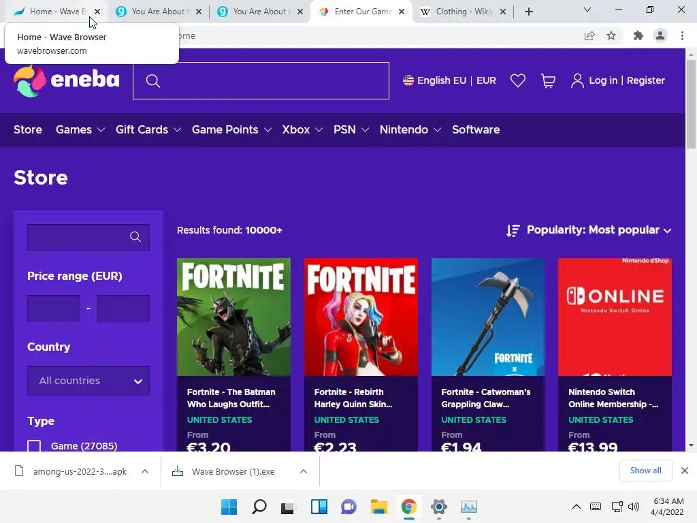Open the performance monitor taskbar app
This screenshot has width=697, height=523.
pos(468,507)
